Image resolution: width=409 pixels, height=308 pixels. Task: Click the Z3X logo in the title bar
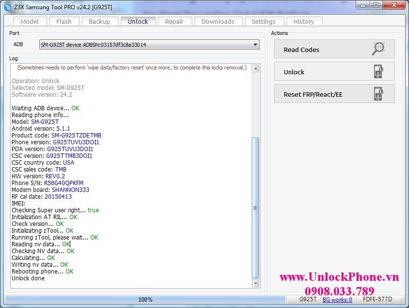(6, 6)
